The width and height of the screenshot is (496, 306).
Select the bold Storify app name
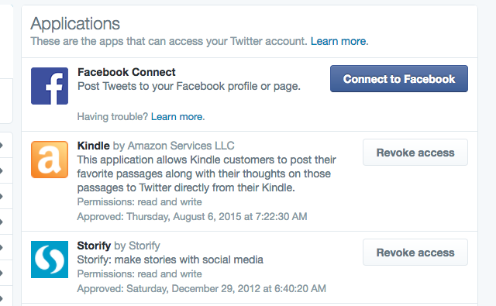[x=94, y=246]
